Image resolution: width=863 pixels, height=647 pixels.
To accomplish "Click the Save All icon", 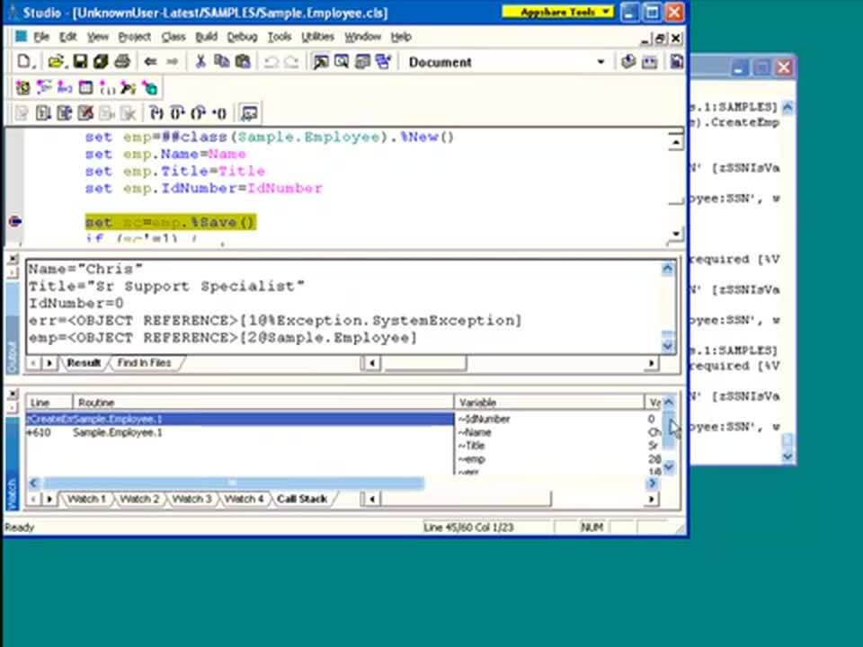I will pos(99,61).
